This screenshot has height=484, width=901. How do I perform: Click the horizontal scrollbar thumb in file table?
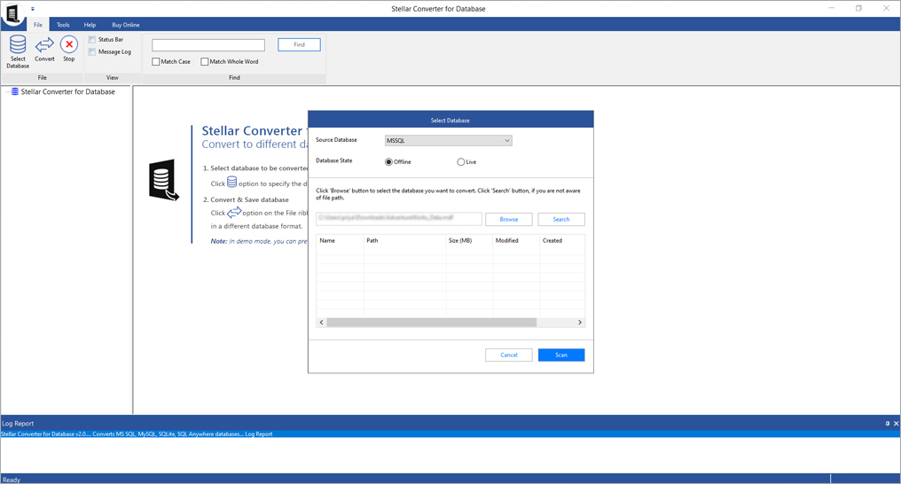click(x=432, y=322)
